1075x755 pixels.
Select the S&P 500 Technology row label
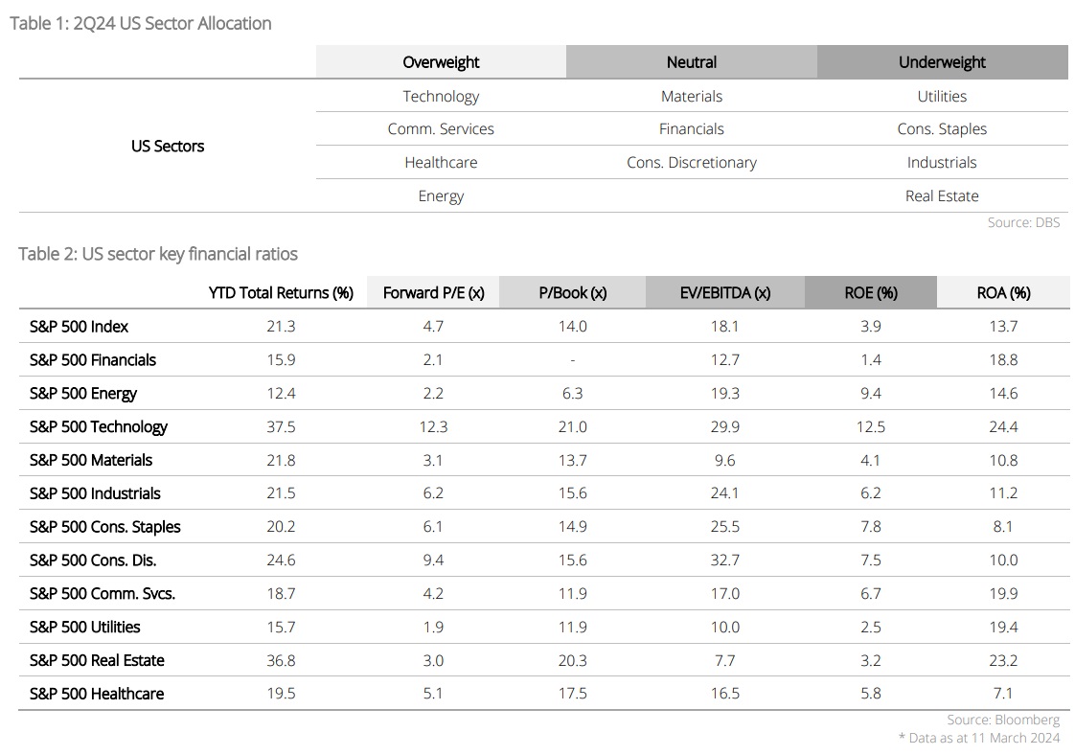click(99, 426)
